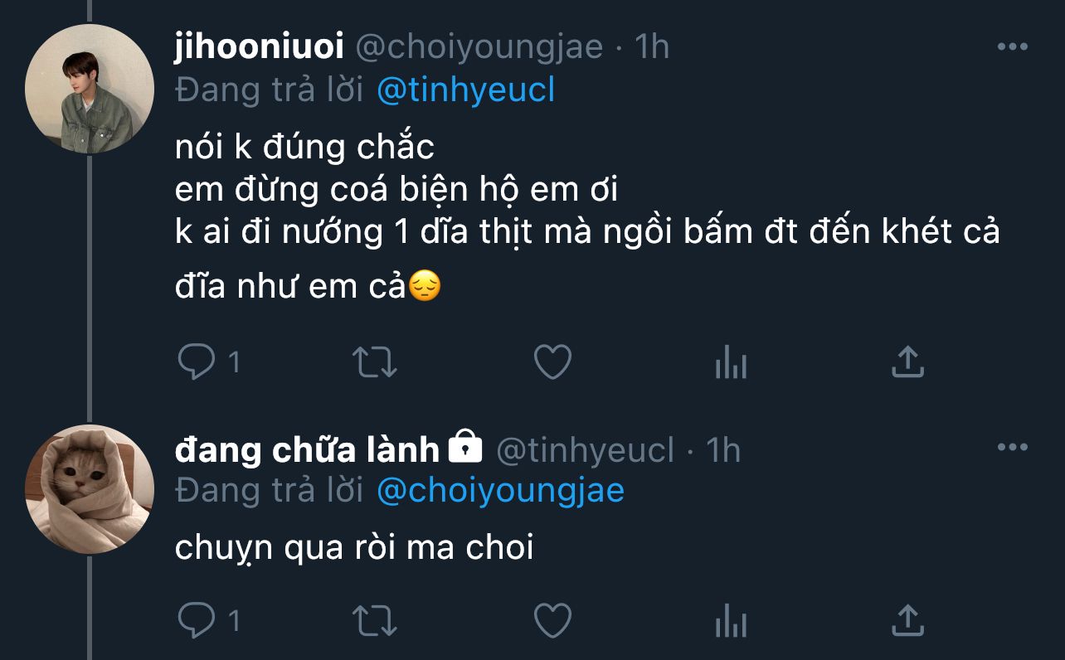Like the 'chuyn qua ròi ma choi' tweet
The image size is (1065, 660).
coord(552,620)
